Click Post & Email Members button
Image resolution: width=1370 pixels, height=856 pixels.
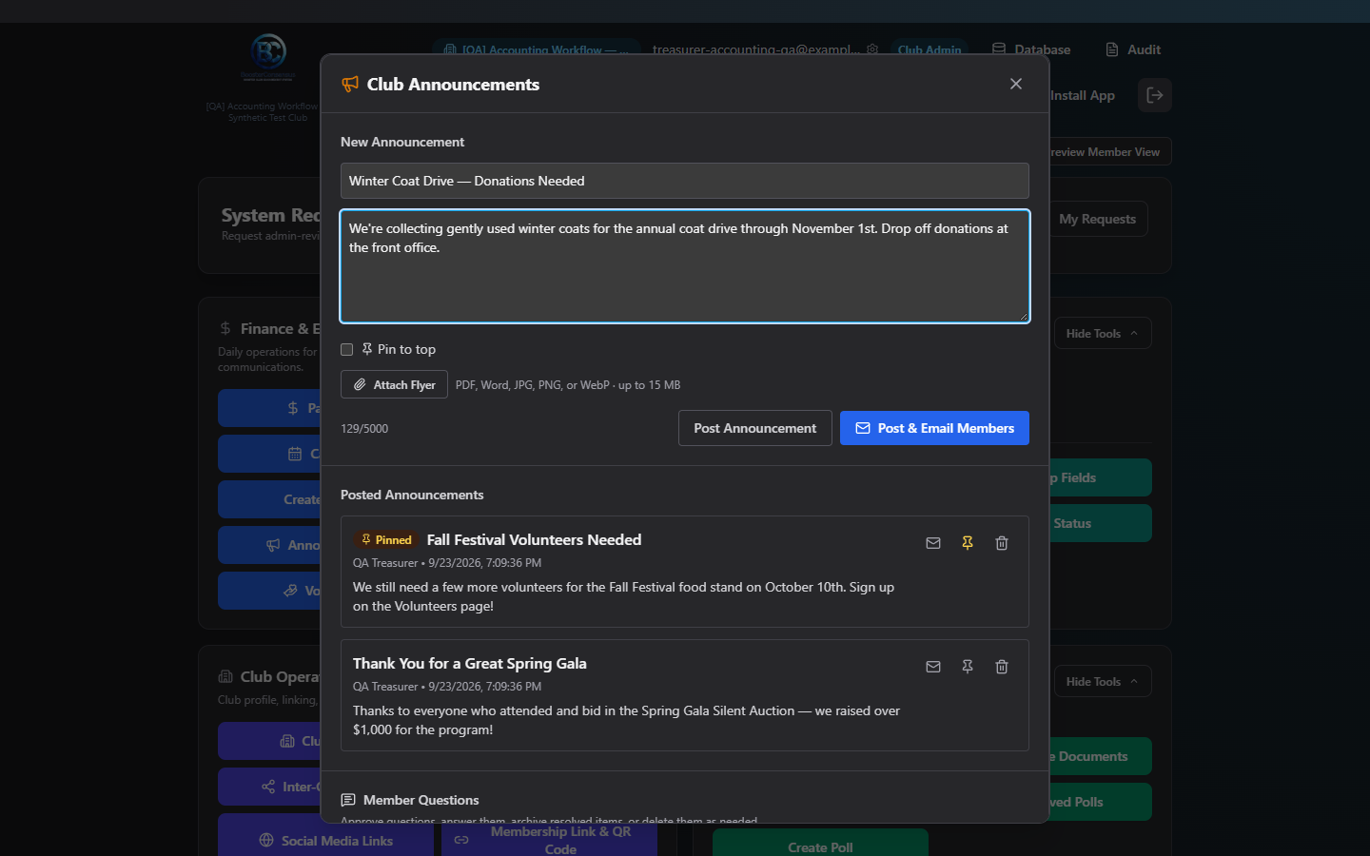934,428
